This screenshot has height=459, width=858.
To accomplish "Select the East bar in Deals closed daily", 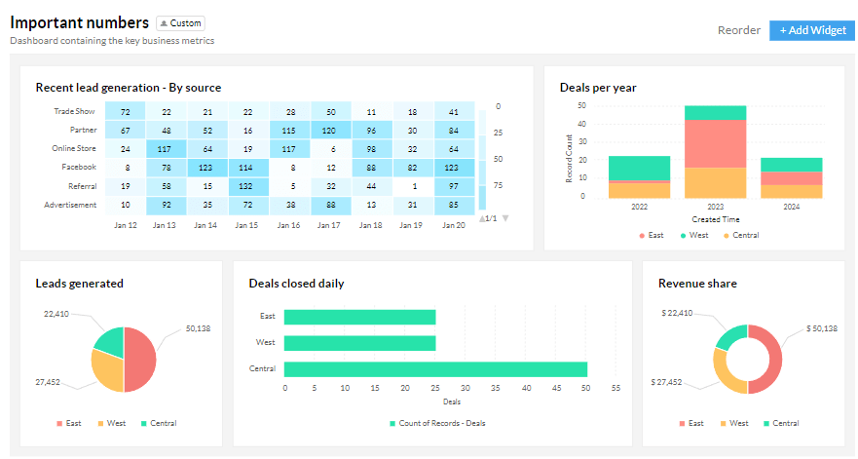I will pyautogui.click(x=359, y=317).
